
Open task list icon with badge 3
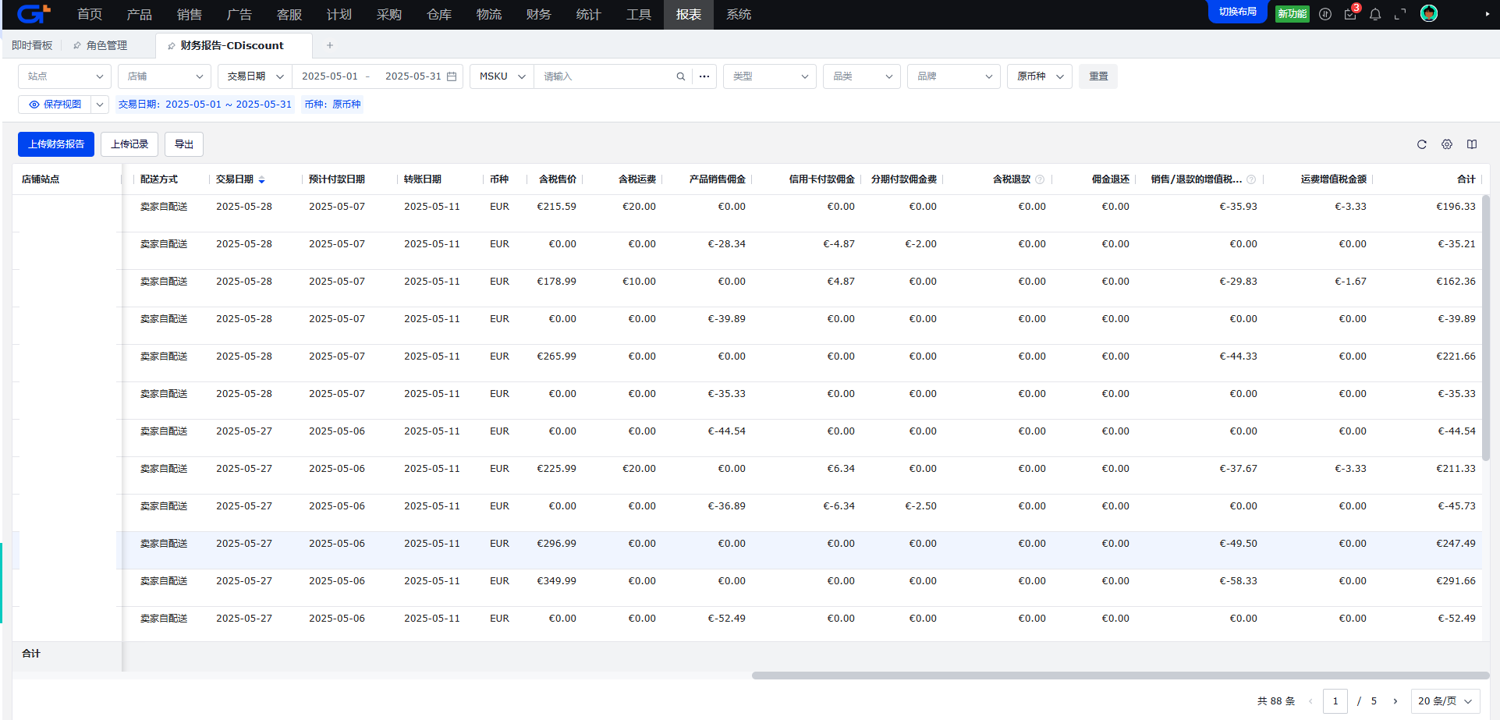1350,14
